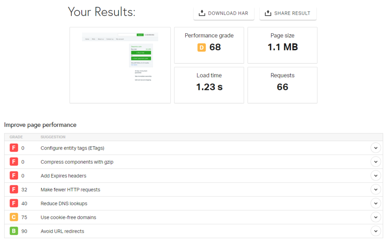Click C grade badge for cookie-free domains
Viewport: 388px width, 243px height.
pos(14,217)
